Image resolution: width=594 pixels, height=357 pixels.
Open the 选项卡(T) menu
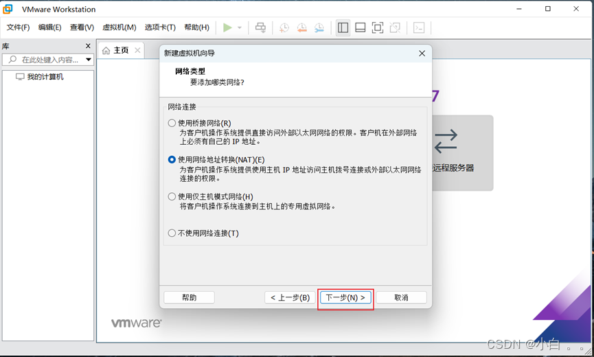tap(160, 27)
